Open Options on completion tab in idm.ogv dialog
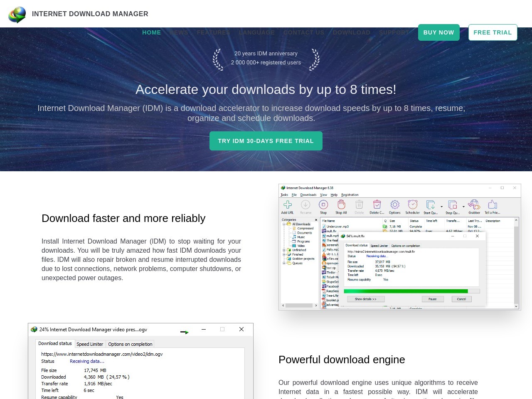This screenshot has height=399, width=532. coord(130,344)
